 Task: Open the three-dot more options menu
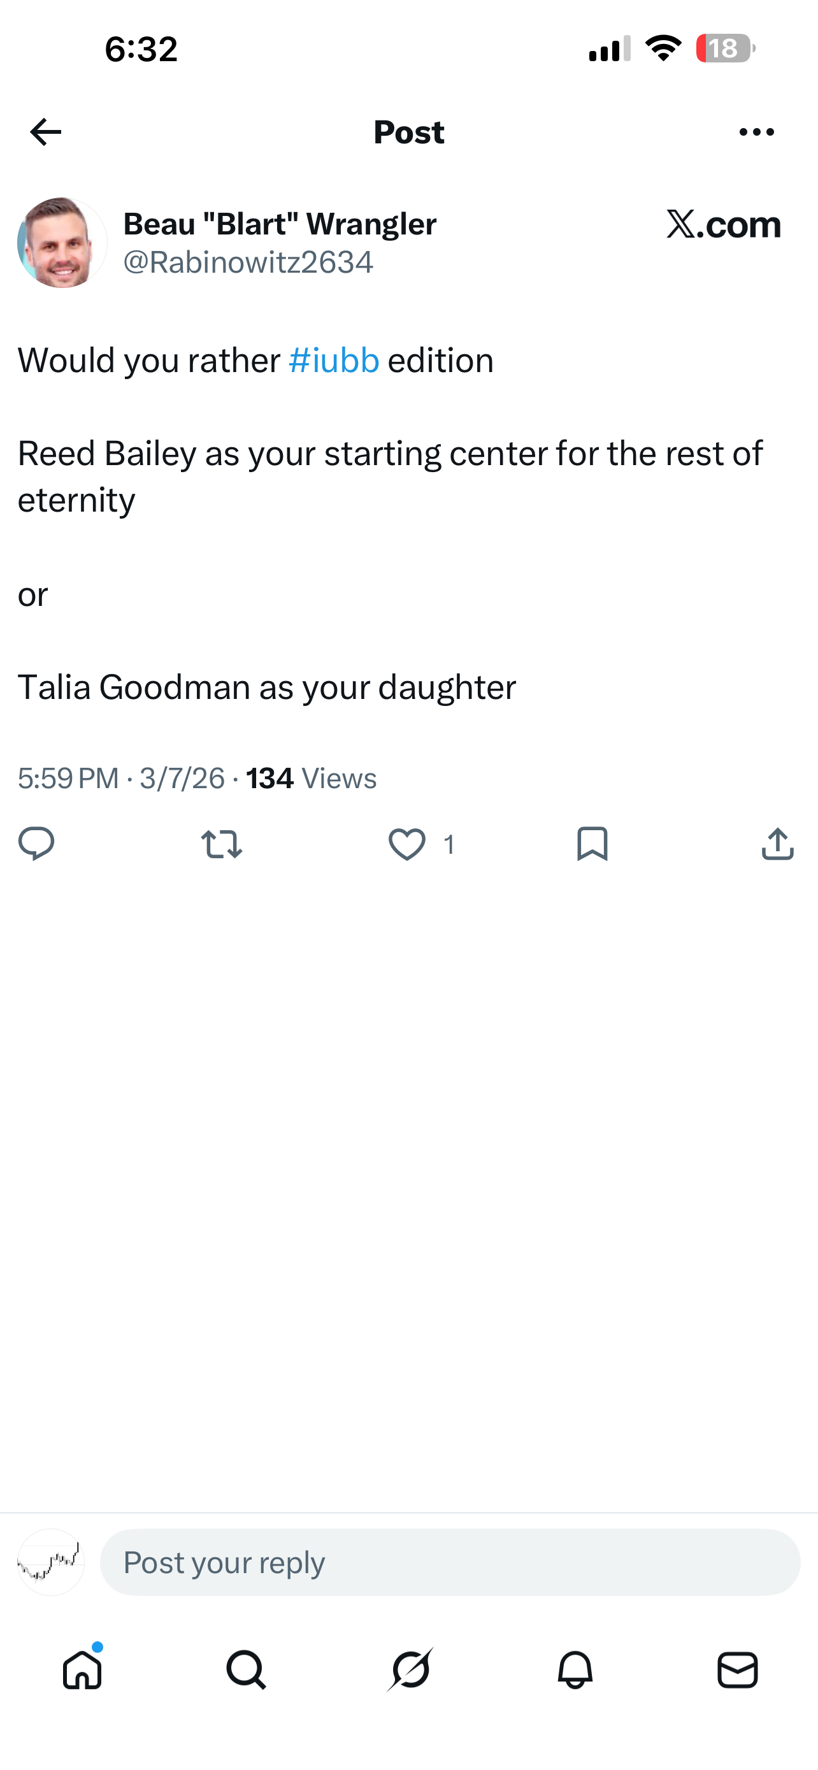click(756, 132)
